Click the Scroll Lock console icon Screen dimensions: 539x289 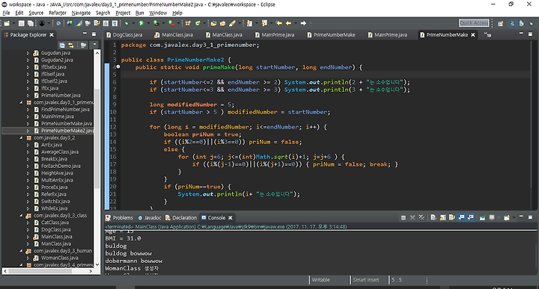443,218
